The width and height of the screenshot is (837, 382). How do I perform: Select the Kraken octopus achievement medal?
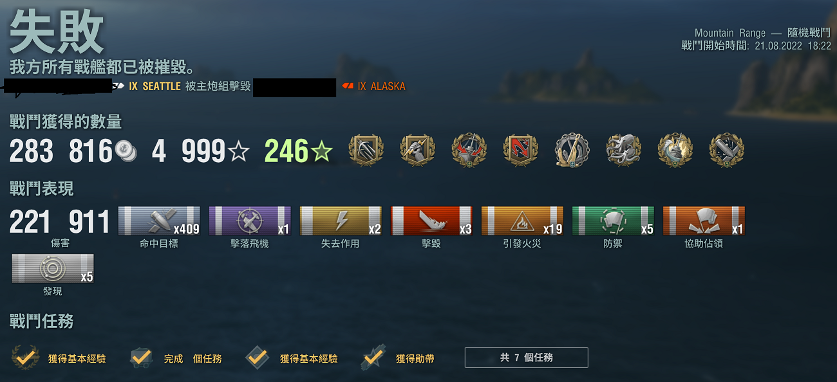point(623,150)
